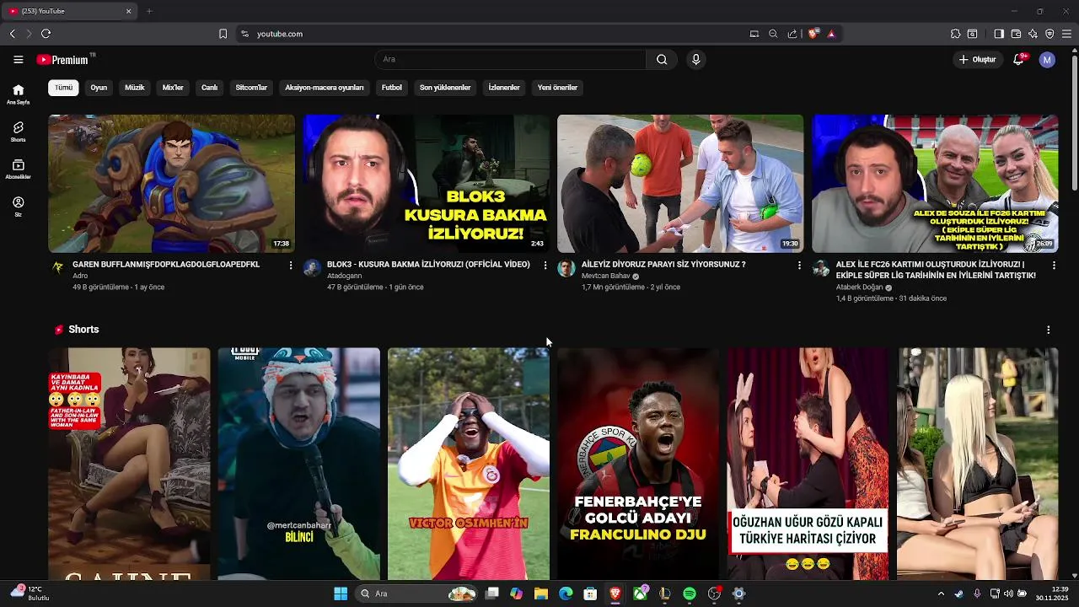Screen dimensions: 1079x607
Task: Select the İzlenenler filter chip
Action: (x=504, y=88)
